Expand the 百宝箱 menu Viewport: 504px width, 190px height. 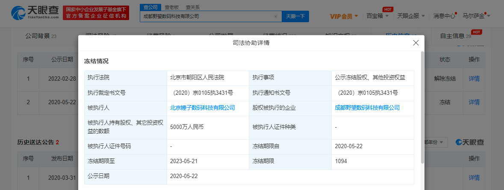[x=377, y=16]
